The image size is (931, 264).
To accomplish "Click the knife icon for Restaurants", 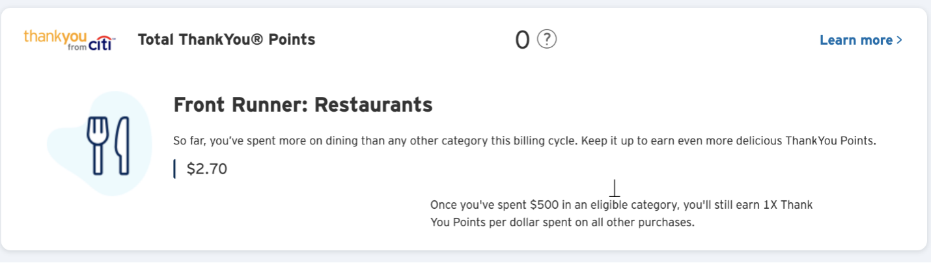I will pos(122,145).
